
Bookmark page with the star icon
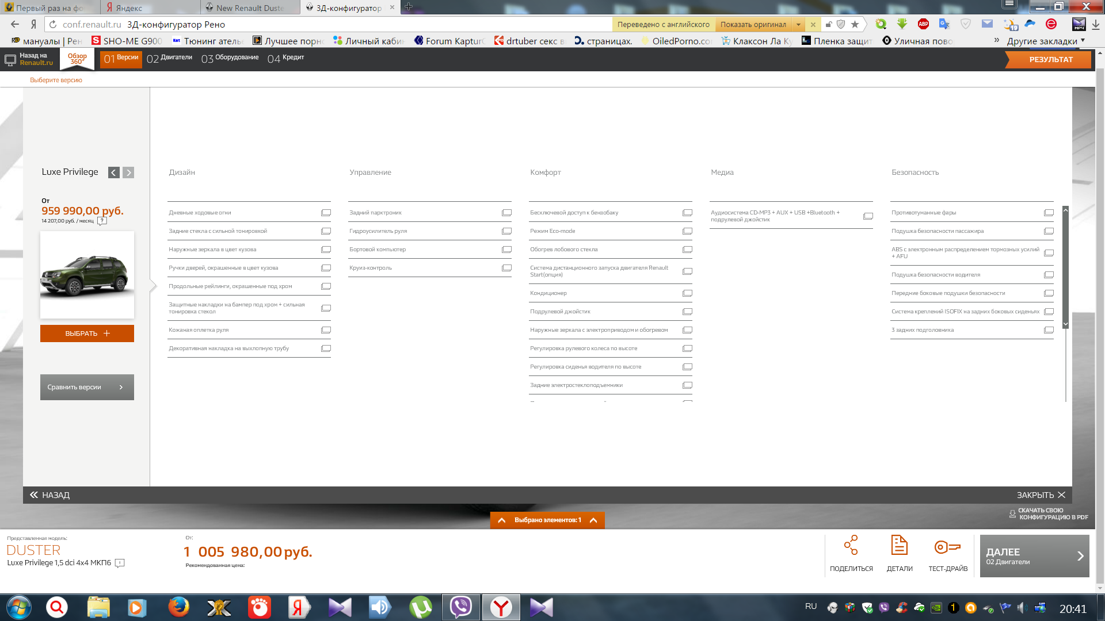(x=855, y=24)
